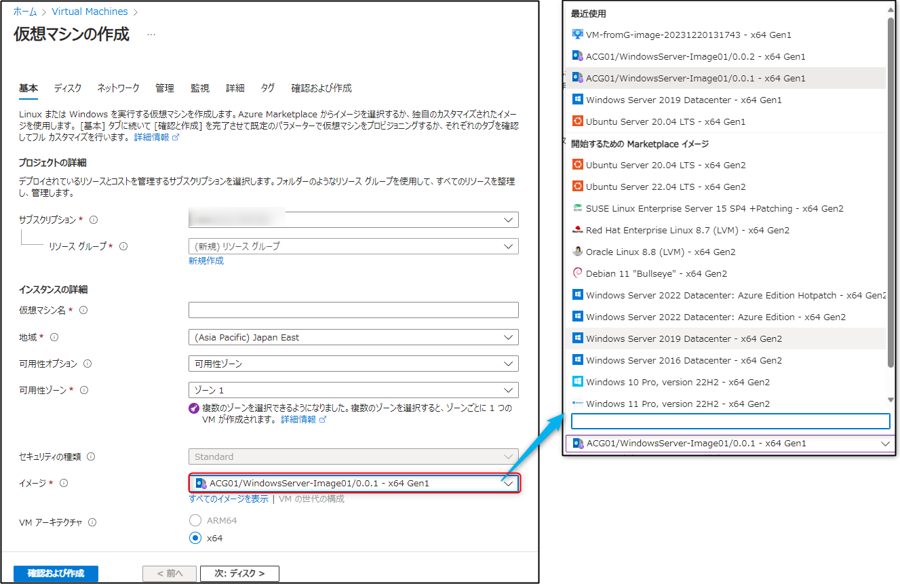The height and width of the screenshot is (584, 900).
Task: Click the image list scrollbar down arrow
Action: coord(891,400)
